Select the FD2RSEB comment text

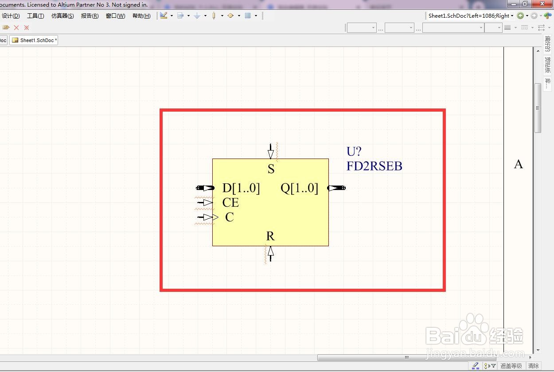point(375,166)
